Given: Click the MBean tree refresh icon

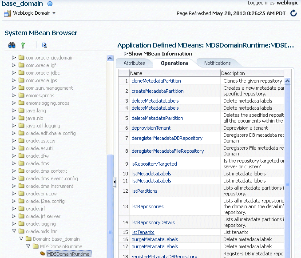Looking at the screenshot, I should click(44, 45).
